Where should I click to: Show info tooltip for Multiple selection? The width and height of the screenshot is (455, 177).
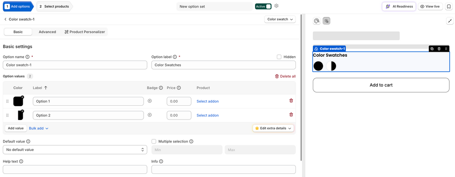coord(191,142)
